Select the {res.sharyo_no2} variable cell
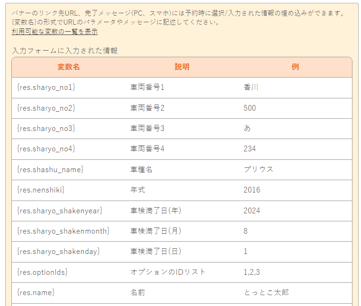This screenshot has height=306, width=361. click(x=46, y=108)
